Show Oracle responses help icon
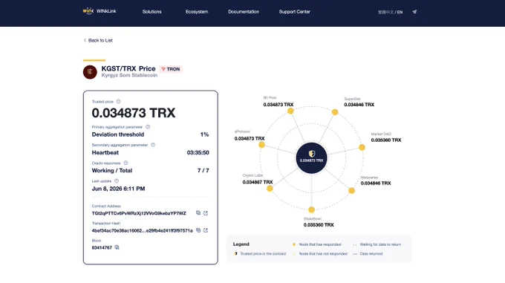This screenshot has height=283, width=505. click(126, 163)
